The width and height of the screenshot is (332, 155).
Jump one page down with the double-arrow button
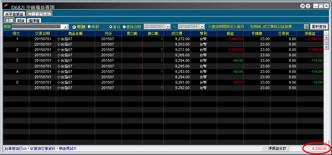(x=326, y=47)
